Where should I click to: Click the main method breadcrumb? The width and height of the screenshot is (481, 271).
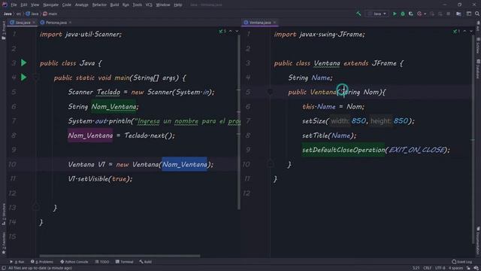50,14
